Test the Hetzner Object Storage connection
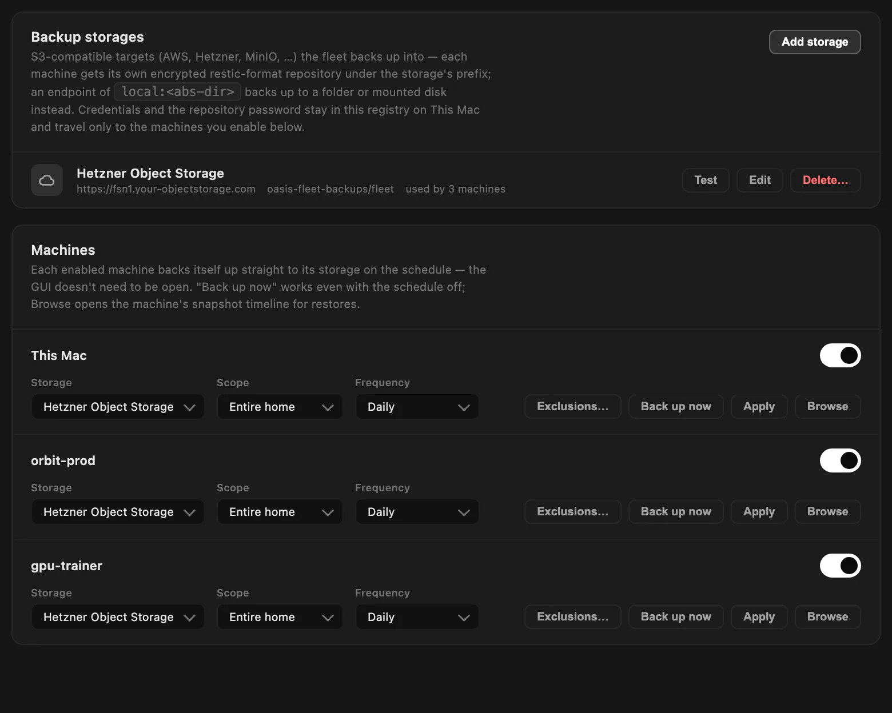Image resolution: width=892 pixels, height=713 pixels. coord(706,180)
